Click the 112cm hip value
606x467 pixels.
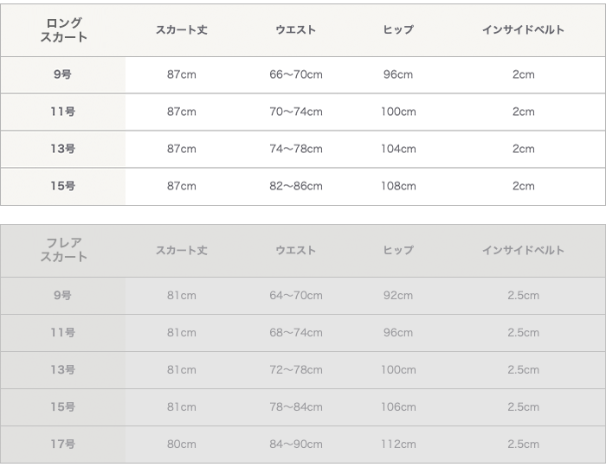point(398,444)
